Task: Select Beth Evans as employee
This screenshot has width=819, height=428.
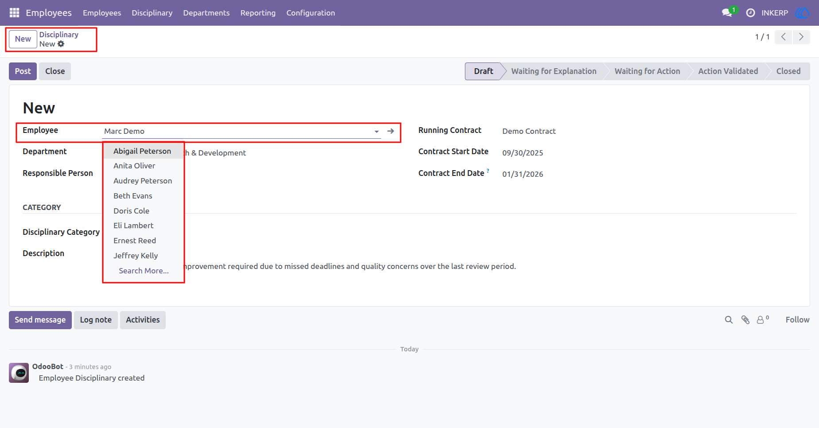Action: [x=143, y=196]
